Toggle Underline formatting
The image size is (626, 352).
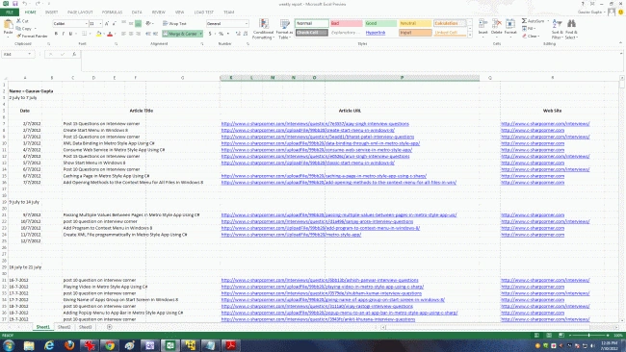70,34
